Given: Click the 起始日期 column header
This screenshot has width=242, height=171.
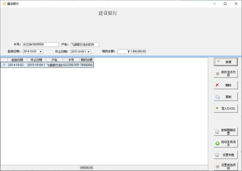Looking at the screenshot, I should click(17, 60).
